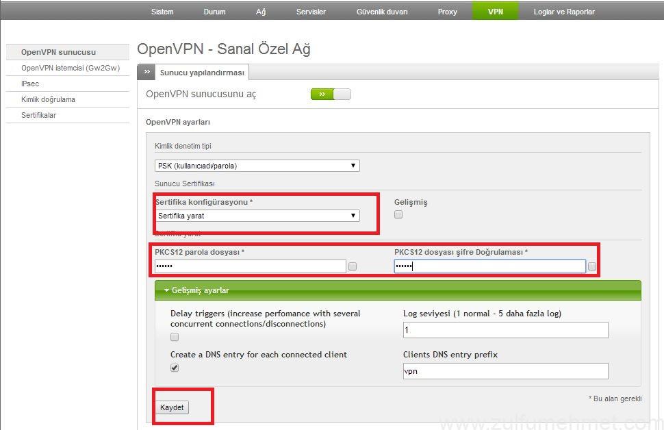Click the Clients DNS entry prefix field
This screenshot has height=430, width=664.
(x=506, y=371)
